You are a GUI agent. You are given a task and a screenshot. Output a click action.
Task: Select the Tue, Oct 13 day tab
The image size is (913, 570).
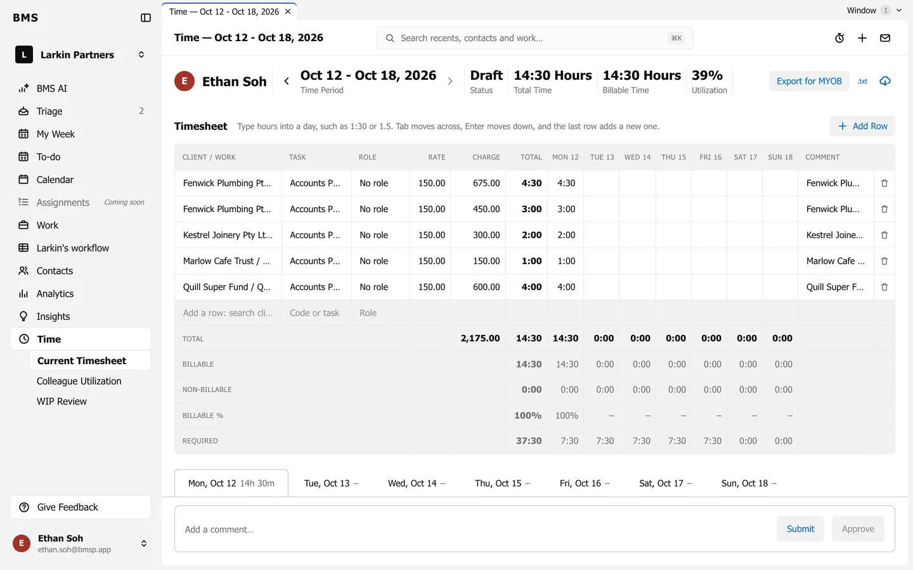coord(331,483)
